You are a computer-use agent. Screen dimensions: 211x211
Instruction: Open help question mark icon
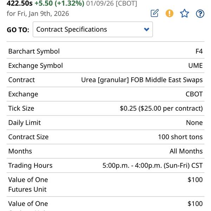click(200, 13)
